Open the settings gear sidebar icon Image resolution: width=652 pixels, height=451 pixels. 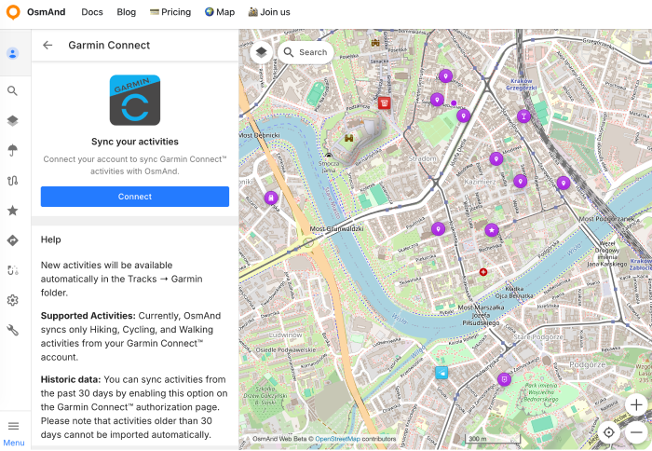pos(13,300)
